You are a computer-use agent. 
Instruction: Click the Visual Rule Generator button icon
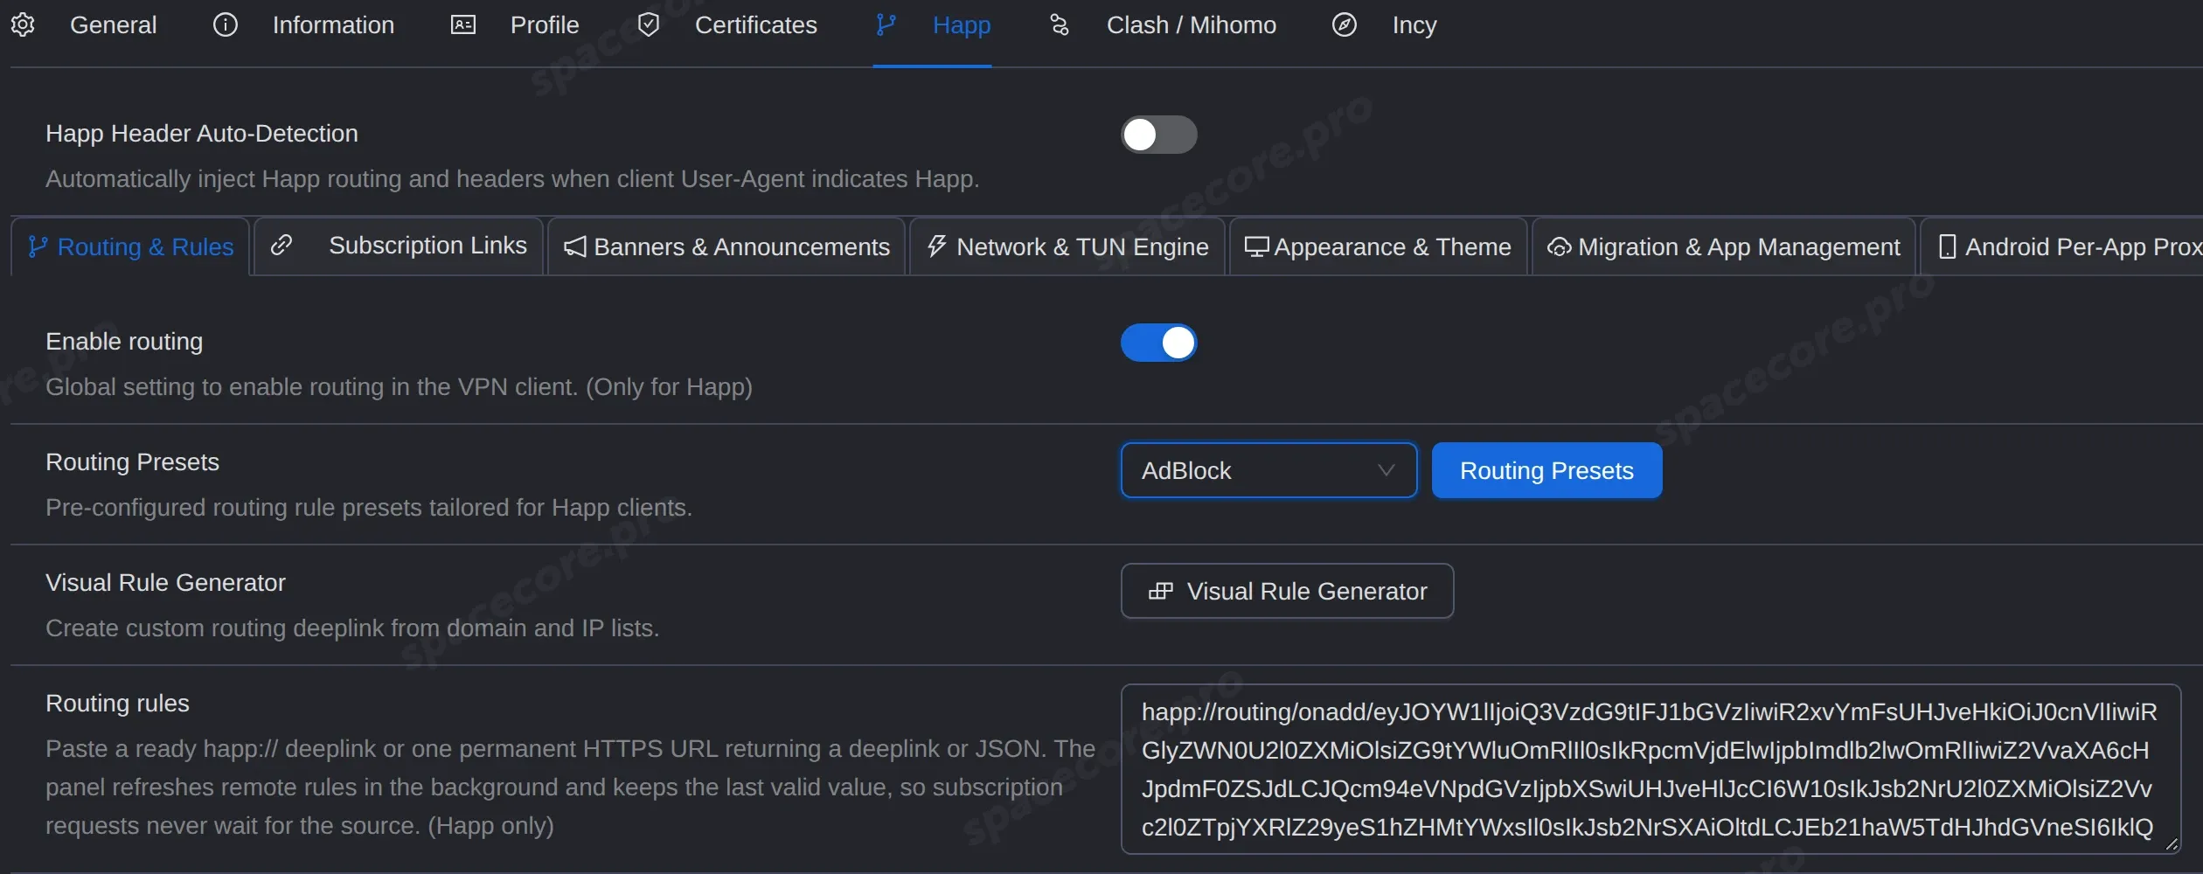(x=1161, y=592)
